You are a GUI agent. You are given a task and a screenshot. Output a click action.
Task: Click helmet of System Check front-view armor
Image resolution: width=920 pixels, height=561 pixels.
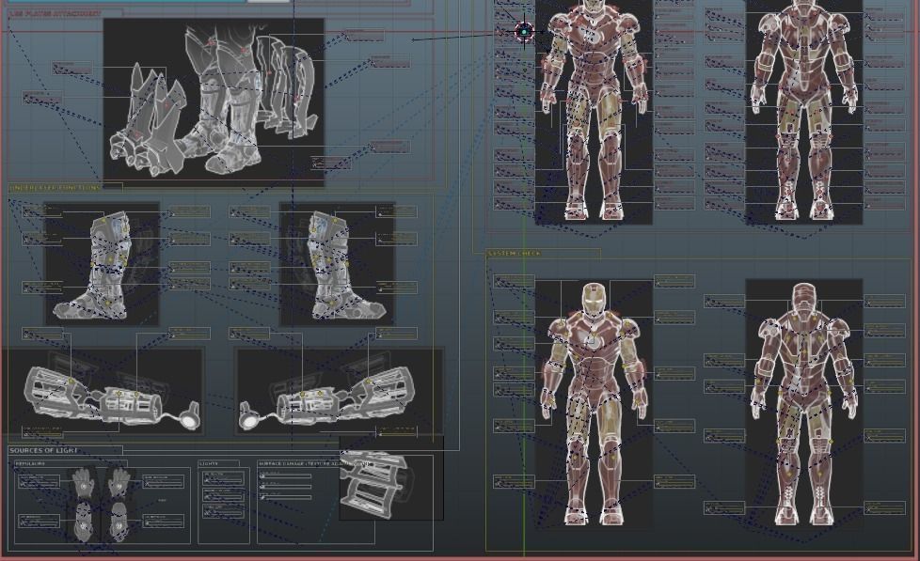(594, 299)
